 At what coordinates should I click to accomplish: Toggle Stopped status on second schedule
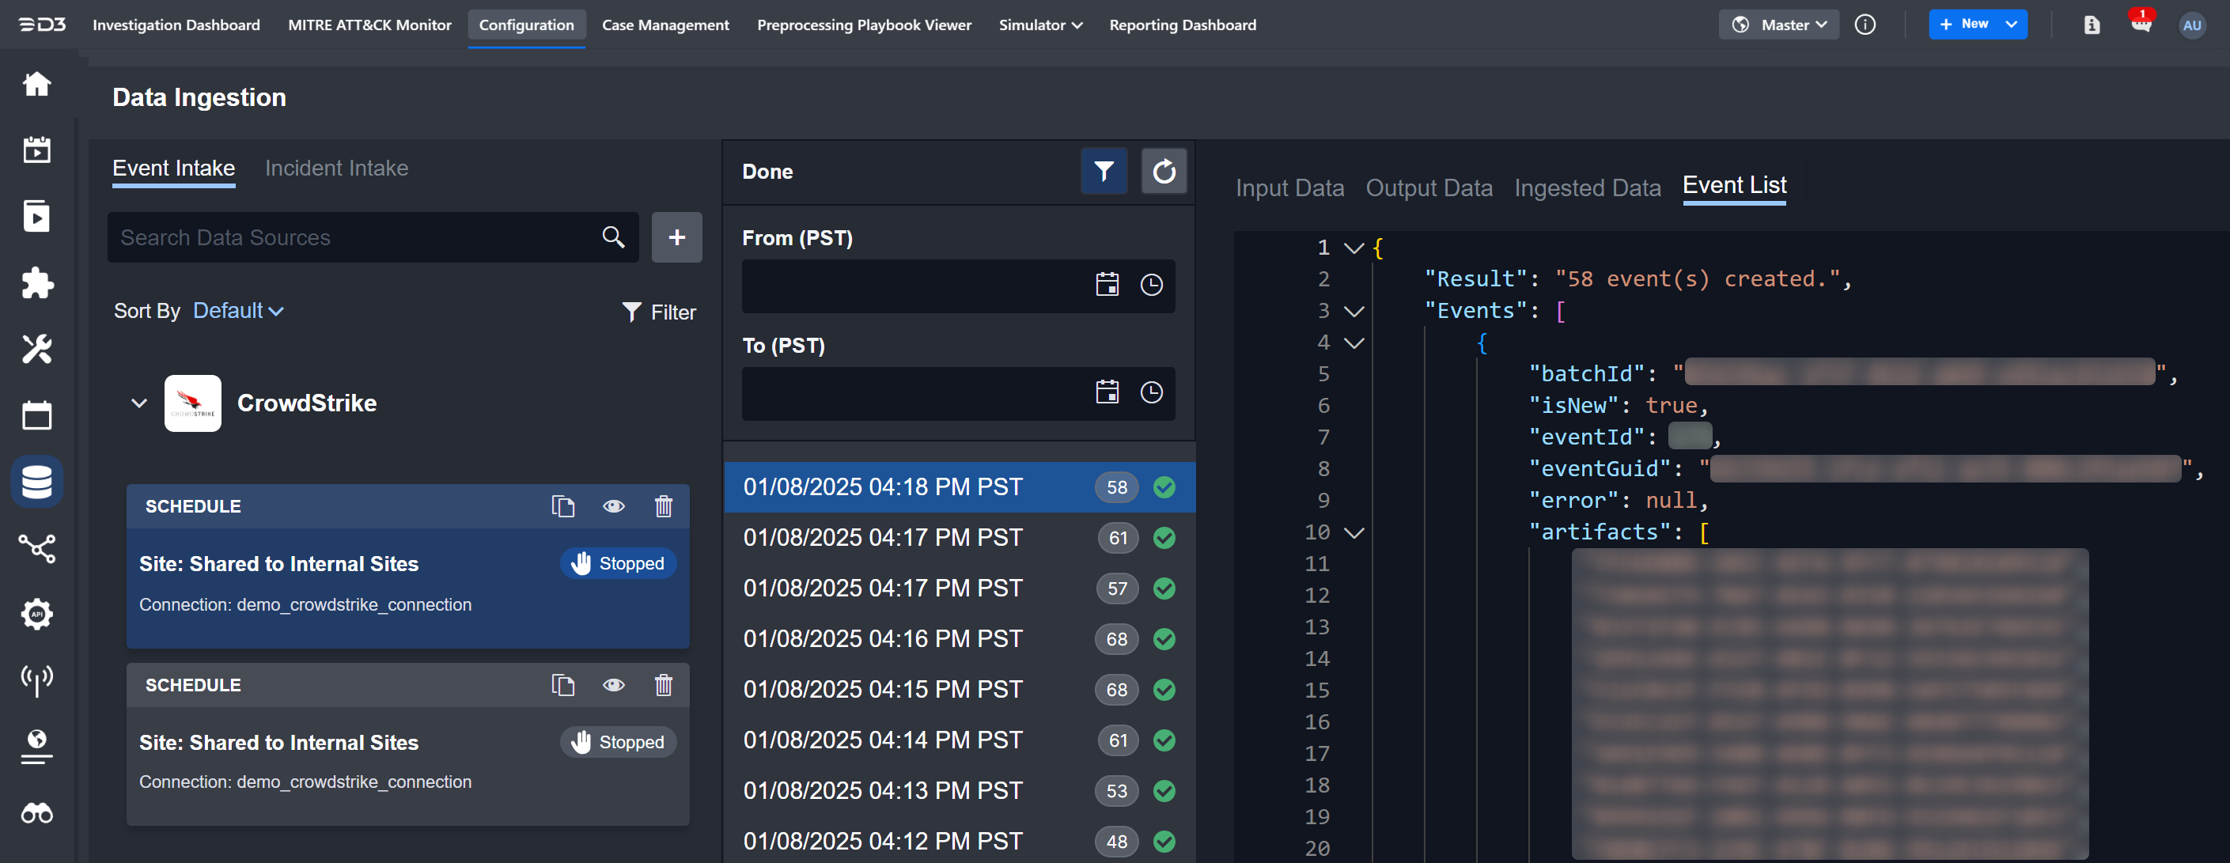click(x=618, y=742)
